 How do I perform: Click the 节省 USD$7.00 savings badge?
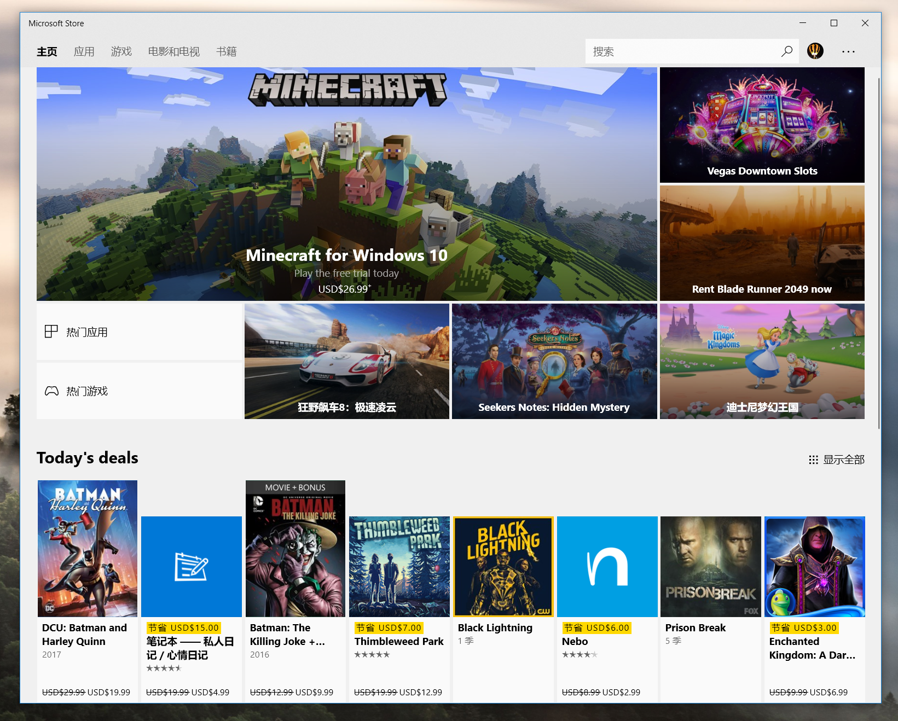coord(389,628)
